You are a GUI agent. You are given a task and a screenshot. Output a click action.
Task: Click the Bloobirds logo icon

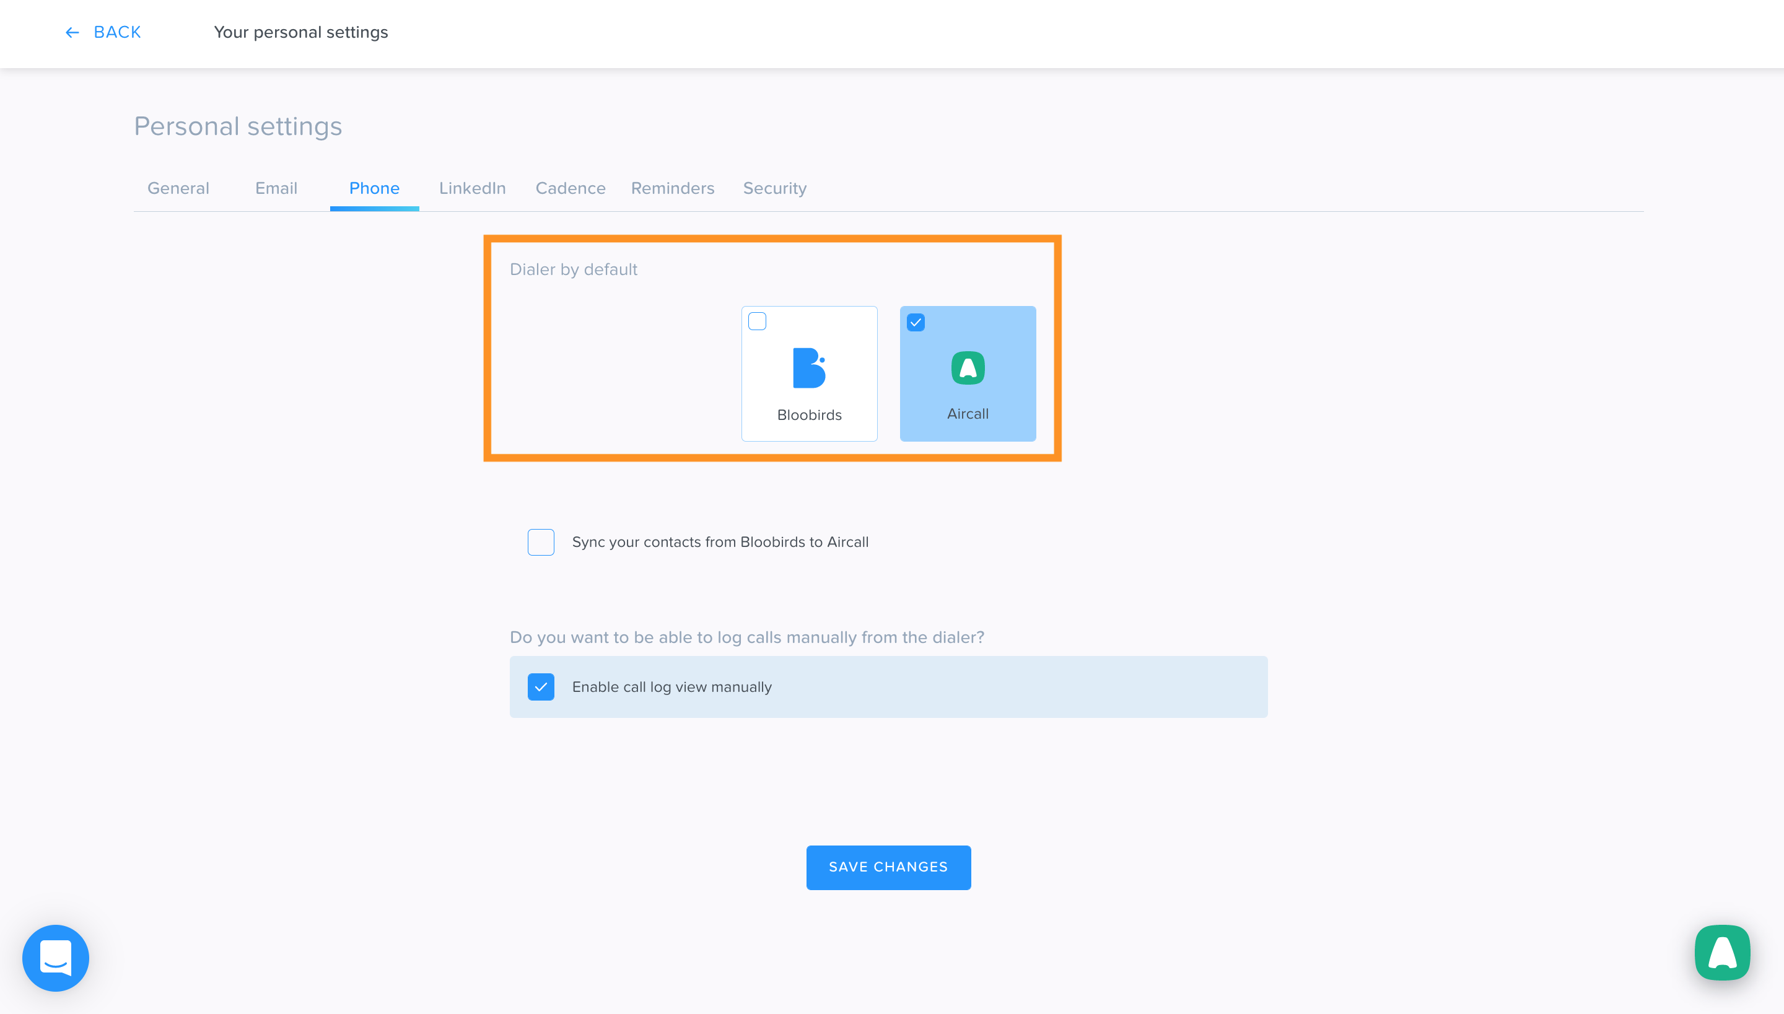[x=809, y=368]
